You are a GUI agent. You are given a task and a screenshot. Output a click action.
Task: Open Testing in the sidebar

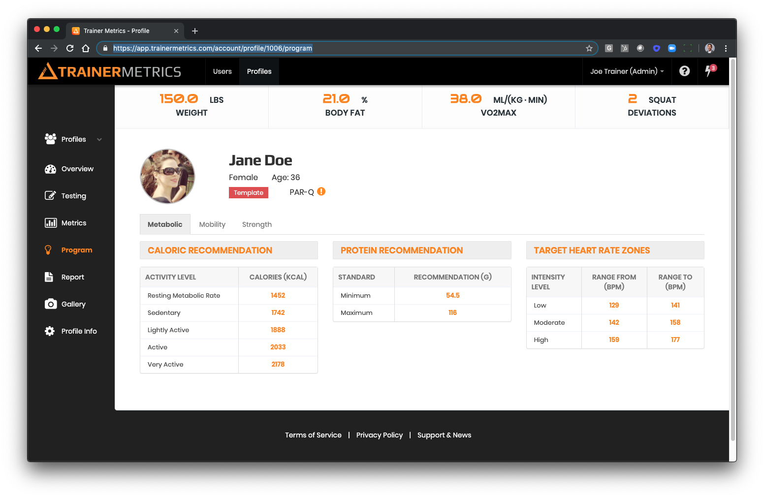(x=74, y=196)
